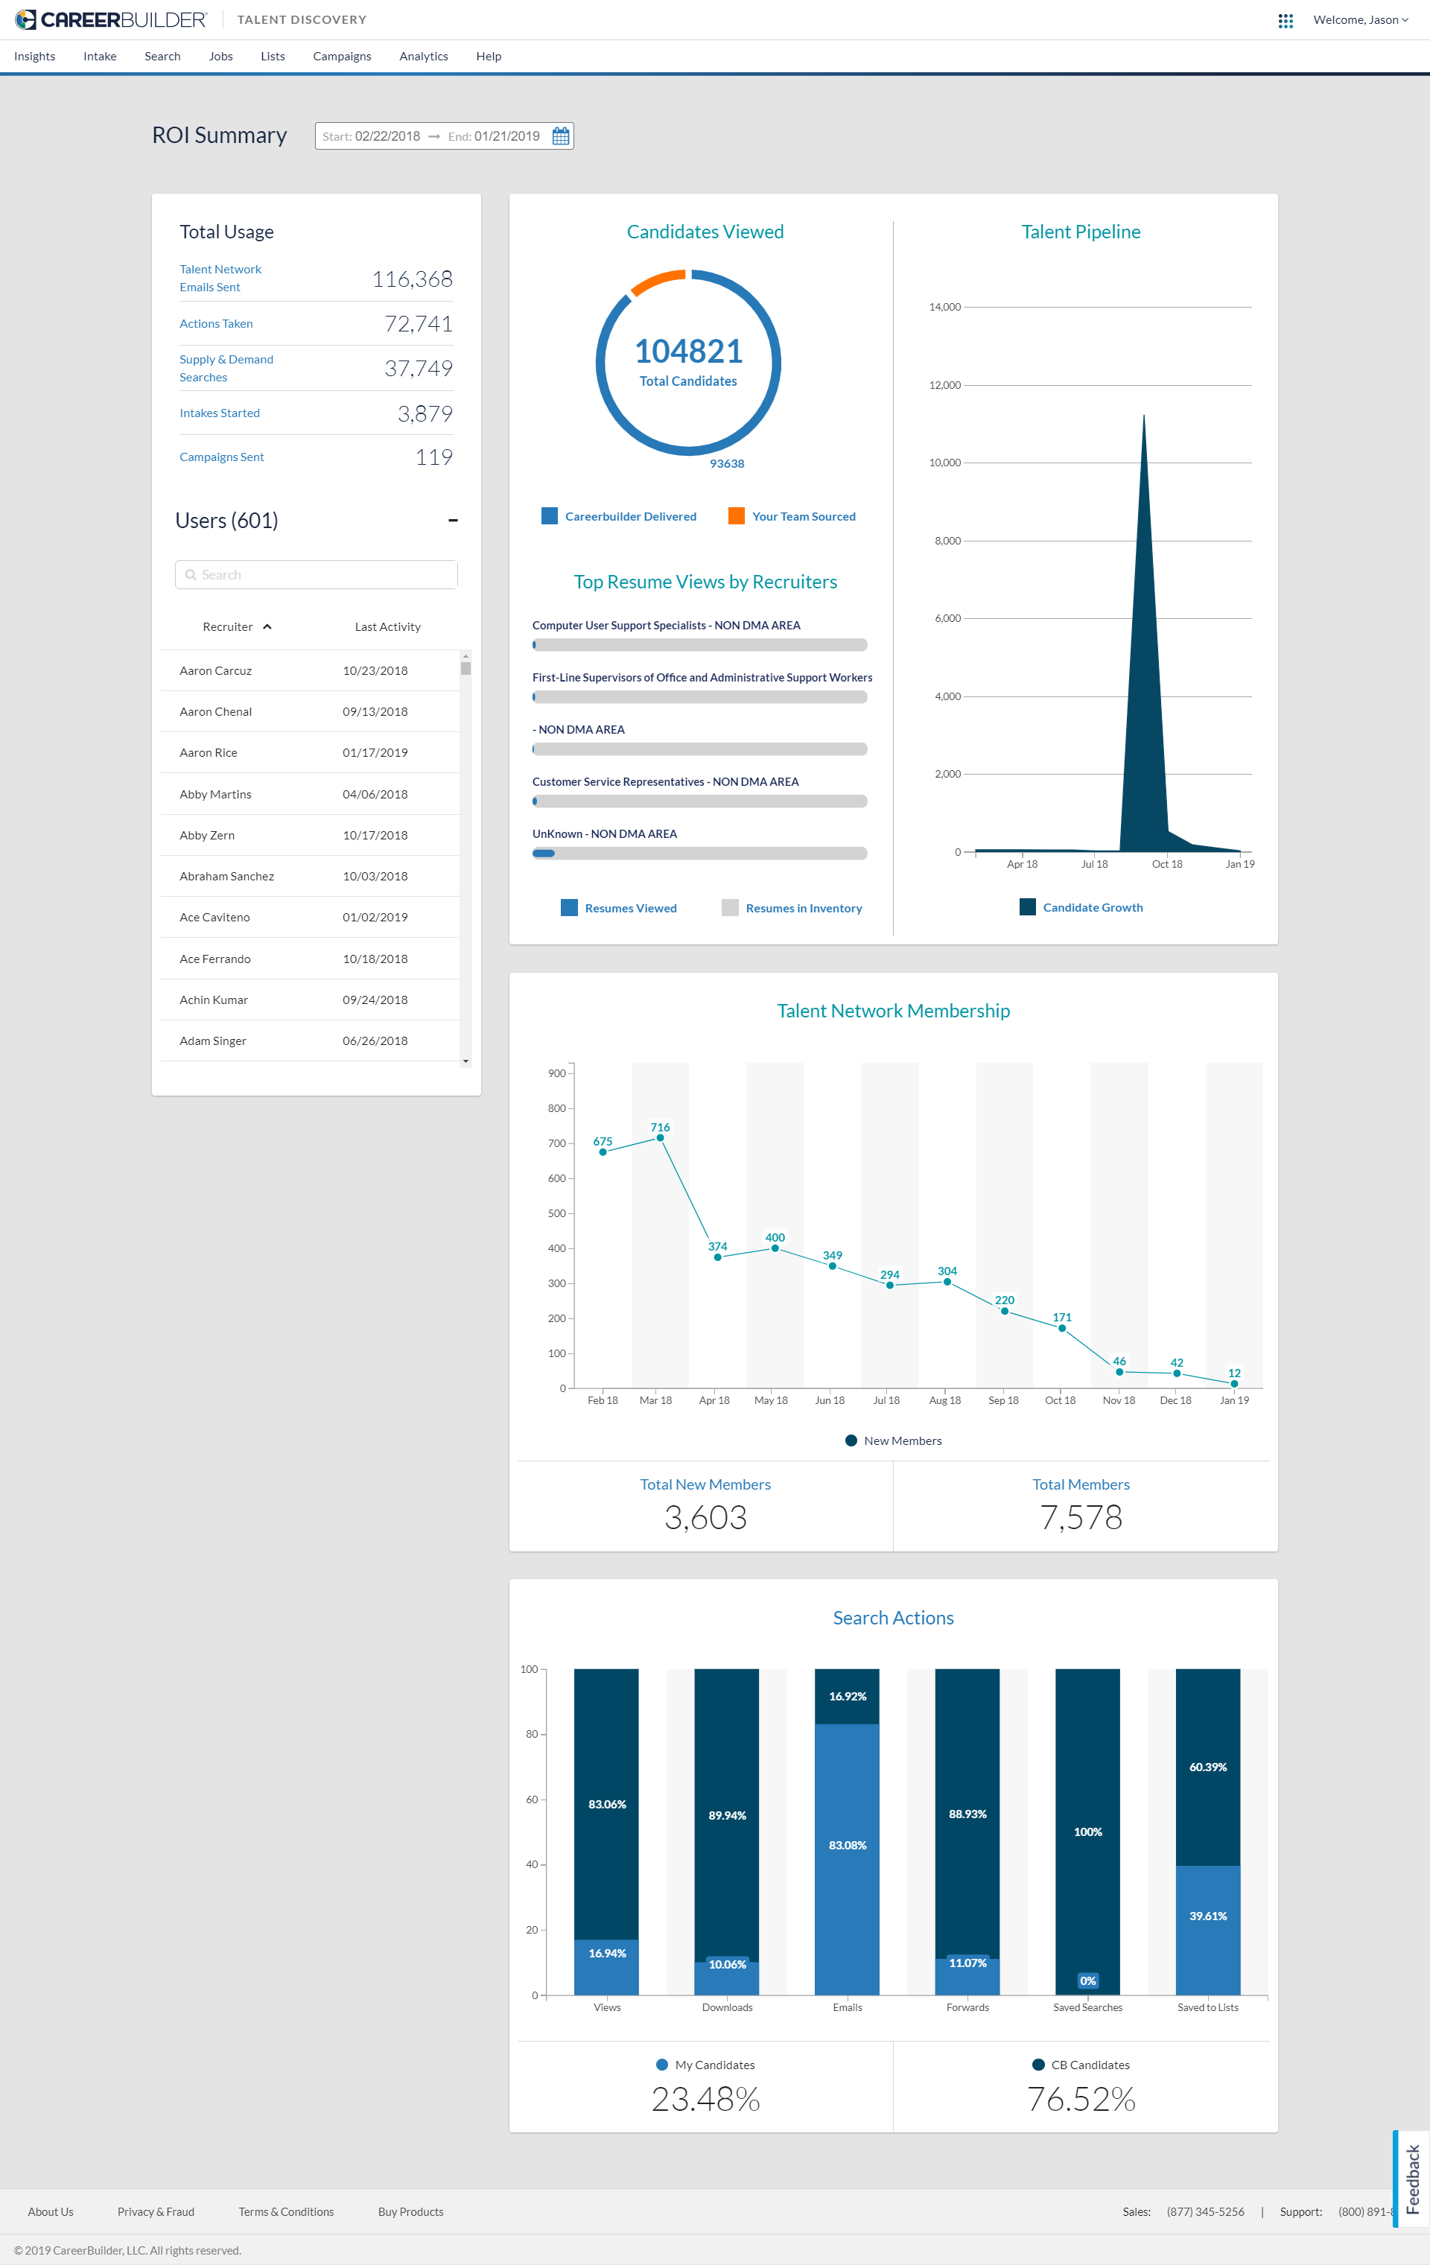Open the Privacy & Fraud link
The image size is (1430, 2265).
coord(156,2211)
